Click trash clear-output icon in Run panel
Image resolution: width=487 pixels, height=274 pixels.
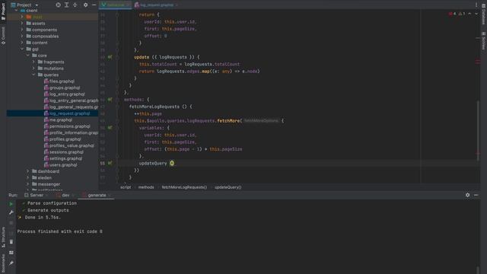click(x=11, y=242)
